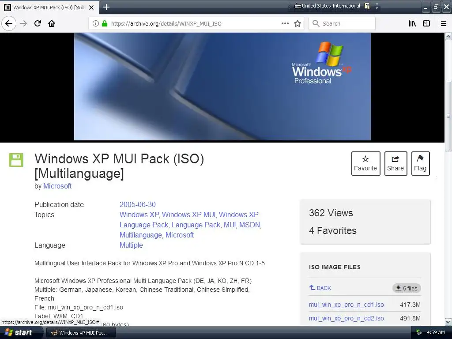Screen dimensions: 452x339
Task: Click the green secure connection padlock
Action: coord(105,23)
